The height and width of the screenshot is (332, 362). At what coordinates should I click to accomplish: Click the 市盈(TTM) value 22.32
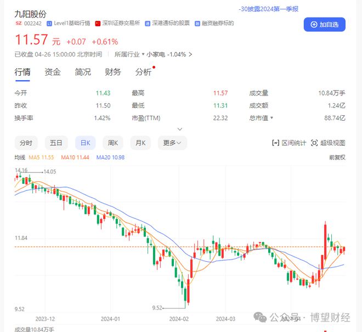220,118
